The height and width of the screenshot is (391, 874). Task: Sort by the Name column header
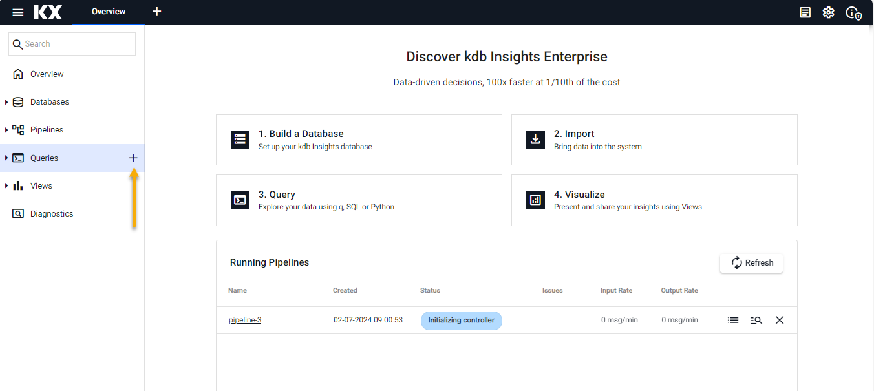tap(237, 291)
